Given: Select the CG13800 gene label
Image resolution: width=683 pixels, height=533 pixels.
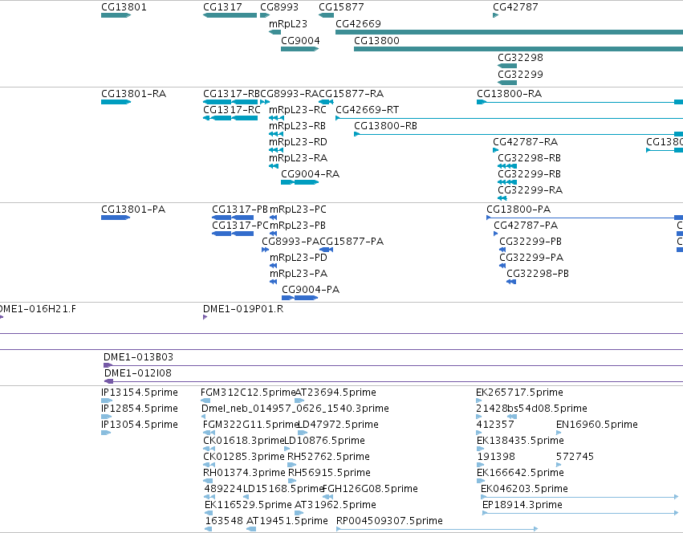Looking at the screenshot, I should coord(376,40).
